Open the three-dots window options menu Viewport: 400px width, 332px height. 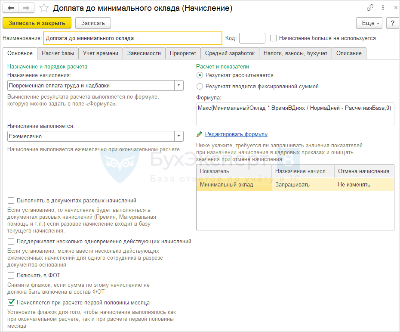click(382, 8)
